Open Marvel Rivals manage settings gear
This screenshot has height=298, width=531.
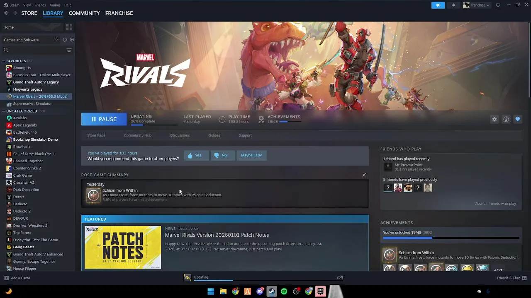(x=494, y=119)
